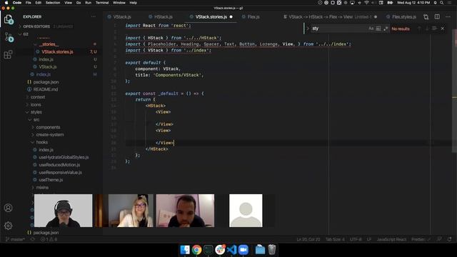Screen dimensions: 457x257
Task: Close the find widget
Action: (443, 29)
